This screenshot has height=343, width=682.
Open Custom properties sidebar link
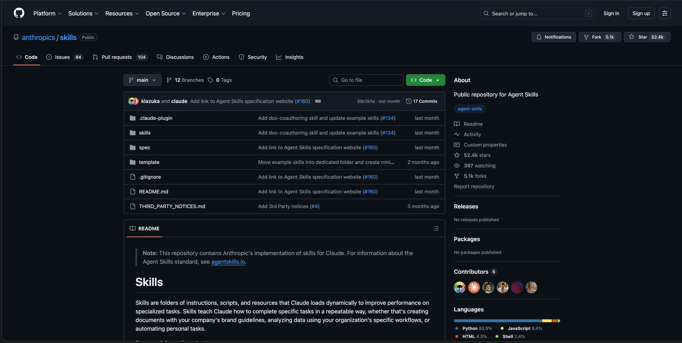[480, 145]
